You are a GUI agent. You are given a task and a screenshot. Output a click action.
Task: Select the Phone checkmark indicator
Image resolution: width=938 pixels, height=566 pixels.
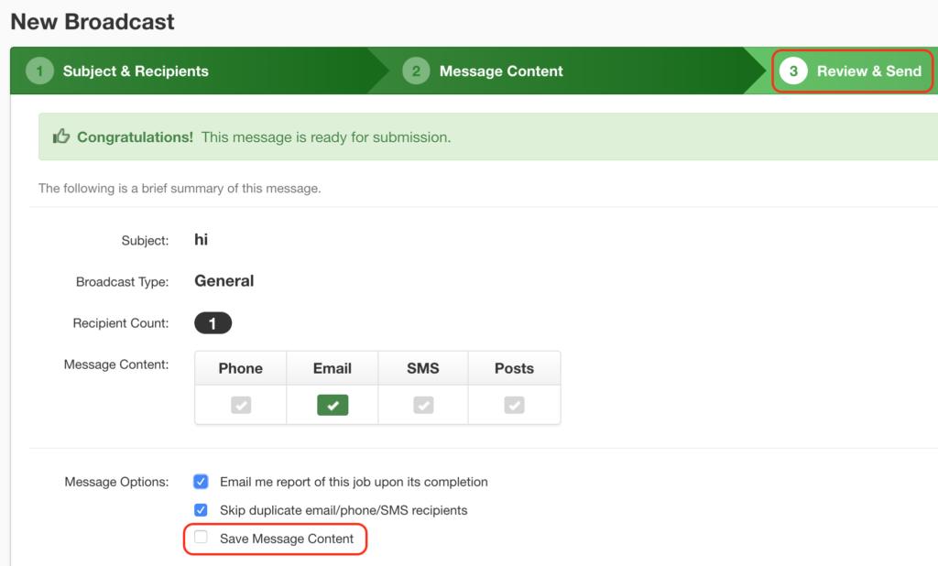(240, 405)
